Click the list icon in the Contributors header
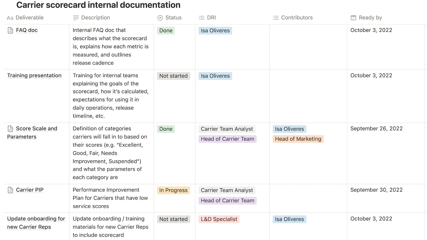This screenshot has height=240, width=427. click(x=276, y=17)
